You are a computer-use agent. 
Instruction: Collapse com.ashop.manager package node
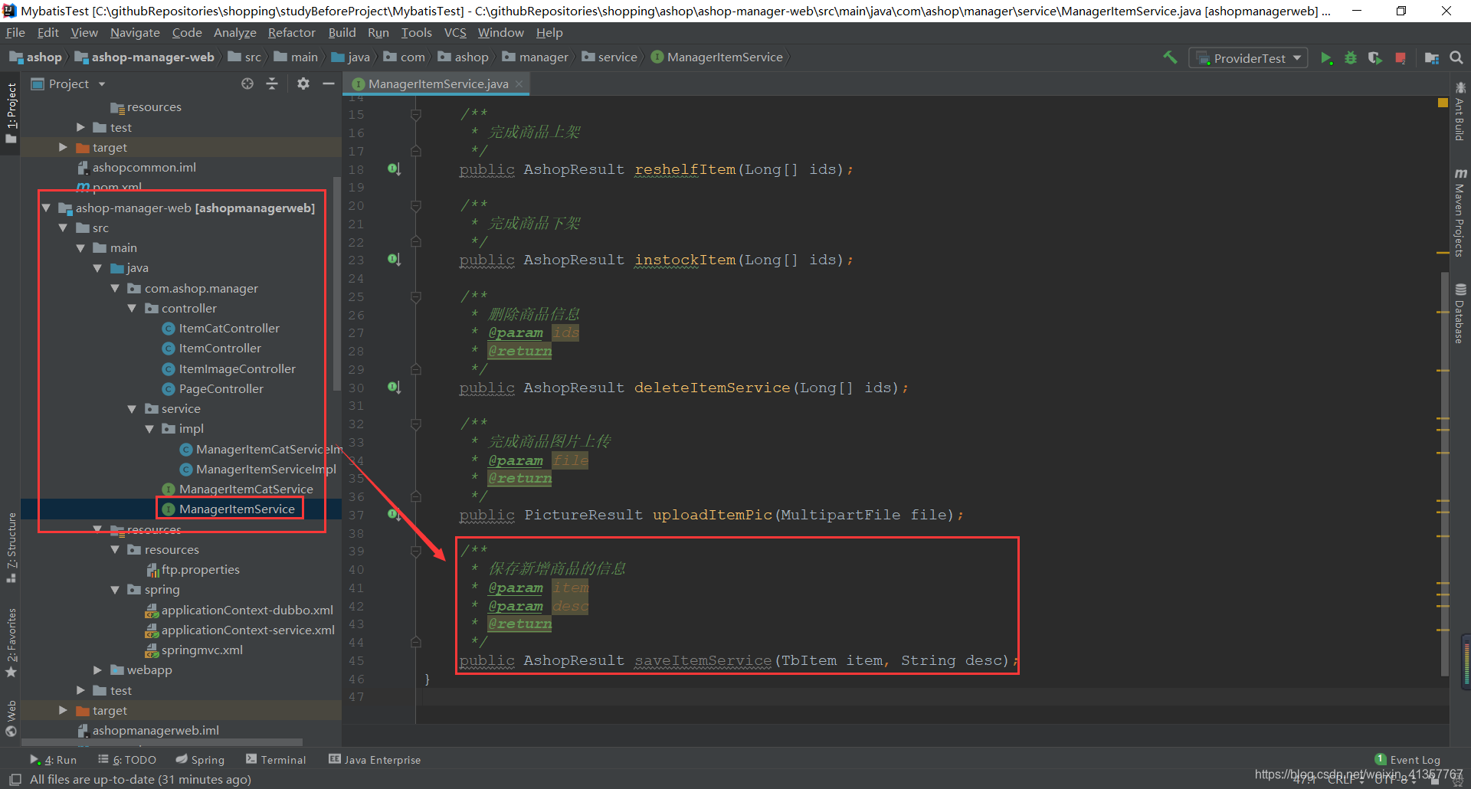click(115, 288)
